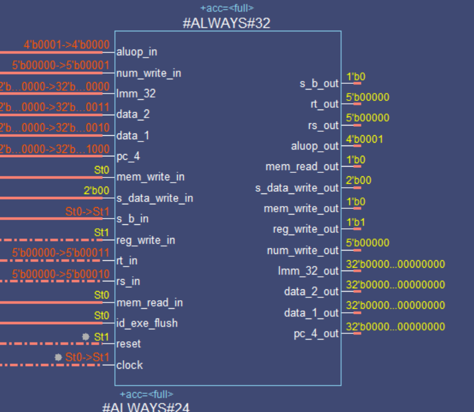Select the #ALWAYS#32 block title

click(x=226, y=23)
